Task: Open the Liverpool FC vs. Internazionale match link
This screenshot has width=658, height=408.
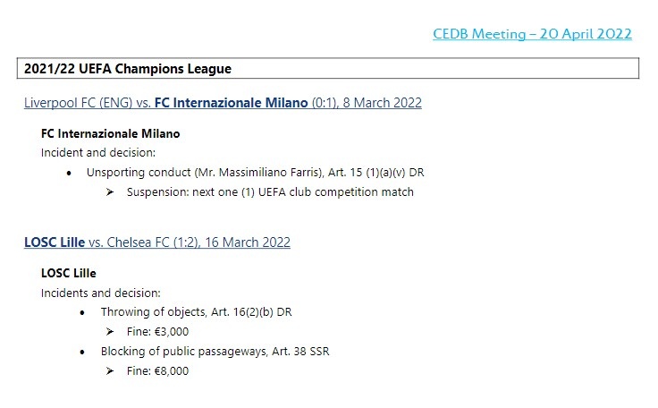Action: [223, 103]
